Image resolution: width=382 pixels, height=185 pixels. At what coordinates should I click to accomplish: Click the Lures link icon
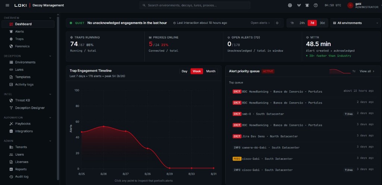click(x=11, y=69)
